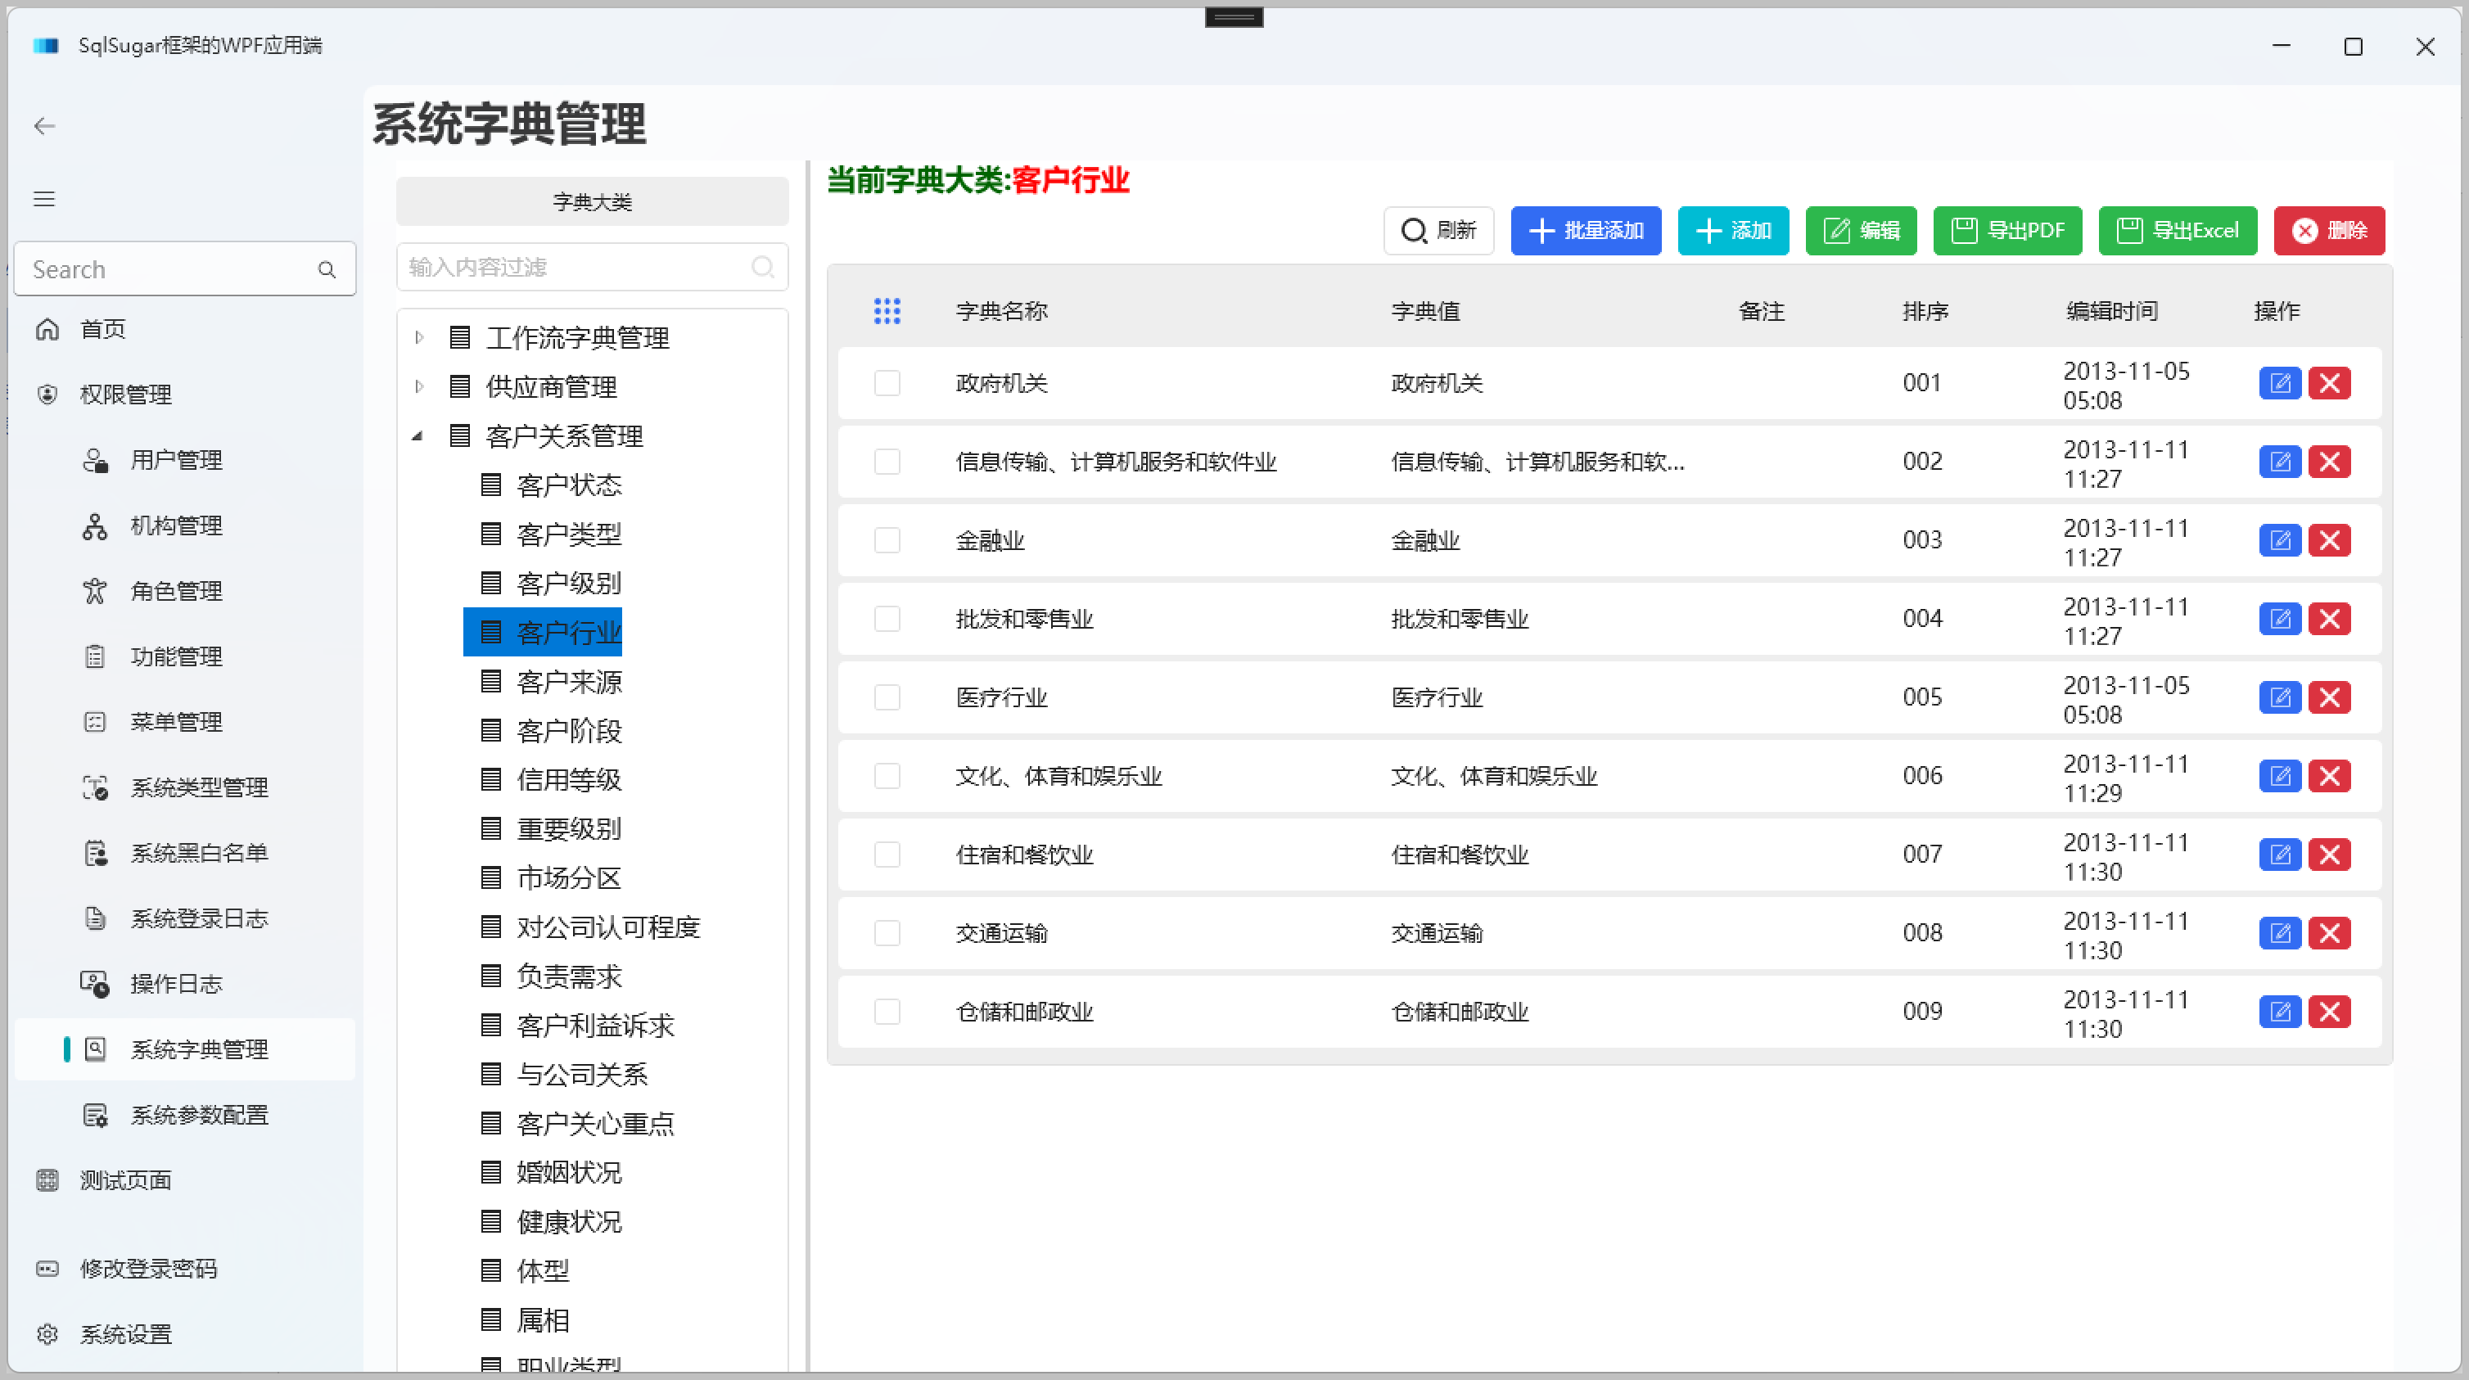Viewport: 2469px width, 1380px height.
Task: Delete the 金融业 row via red X icon
Action: (x=2329, y=540)
